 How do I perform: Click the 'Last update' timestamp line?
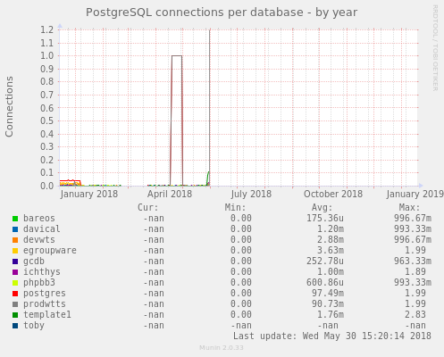332,336
